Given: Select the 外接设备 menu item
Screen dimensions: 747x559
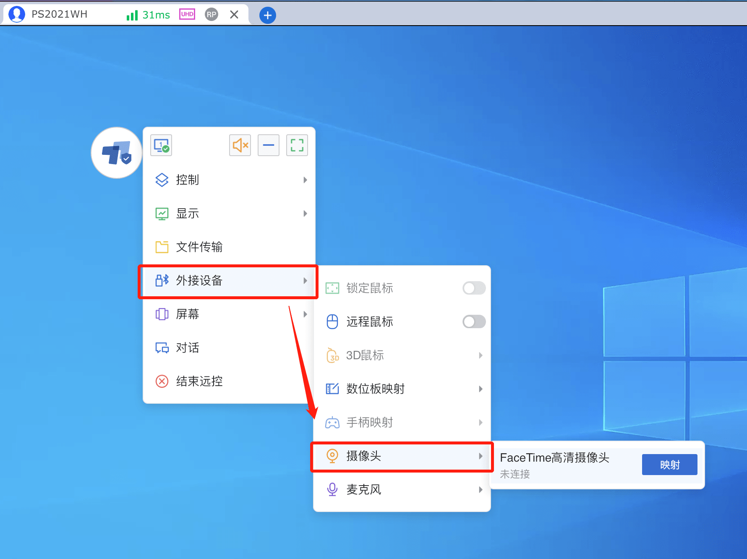Looking at the screenshot, I should click(229, 280).
